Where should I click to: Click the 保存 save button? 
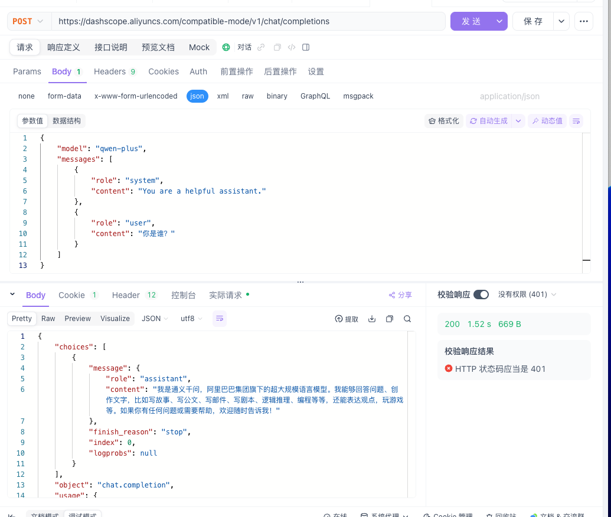pos(533,21)
